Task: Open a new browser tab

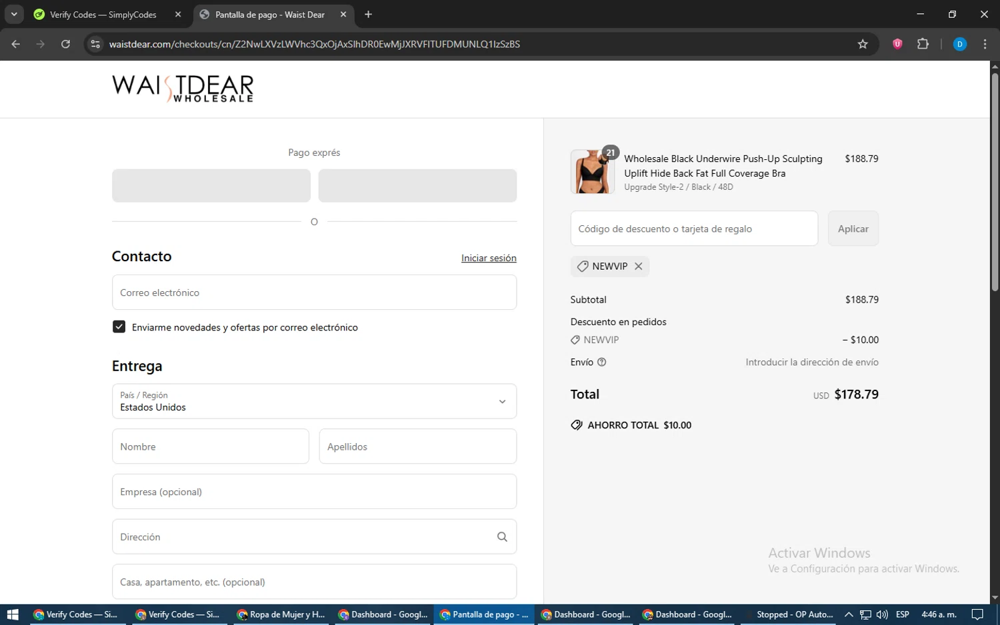Action: tap(368, 14)
